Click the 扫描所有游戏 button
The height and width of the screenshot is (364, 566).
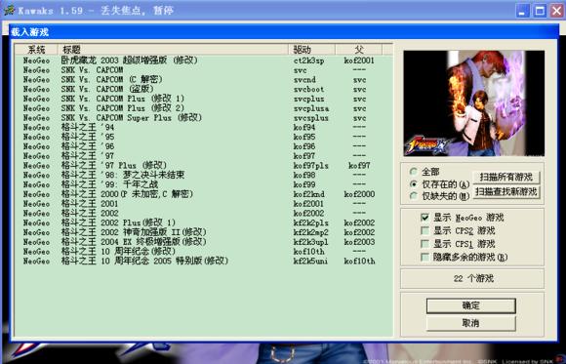pyautogui.click(x=506, y=177)
